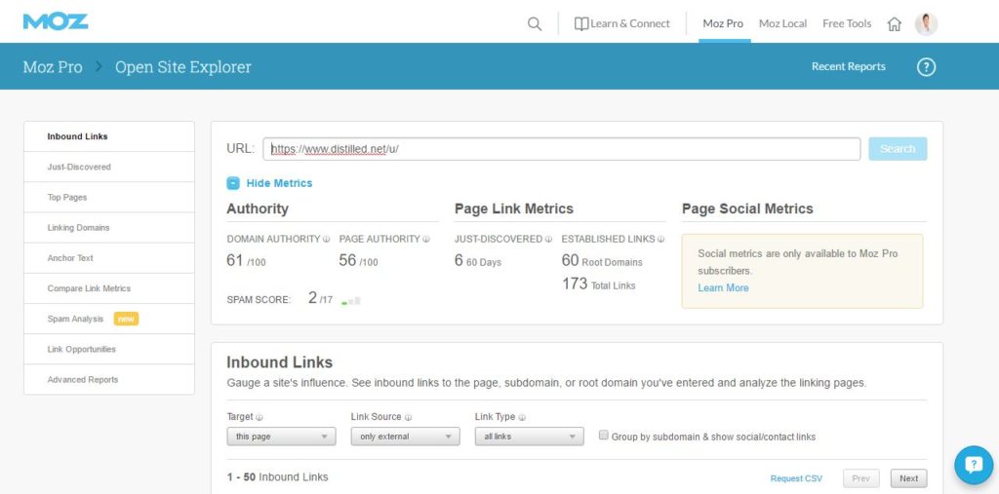Click the Link Source info icon

[409, 418]
